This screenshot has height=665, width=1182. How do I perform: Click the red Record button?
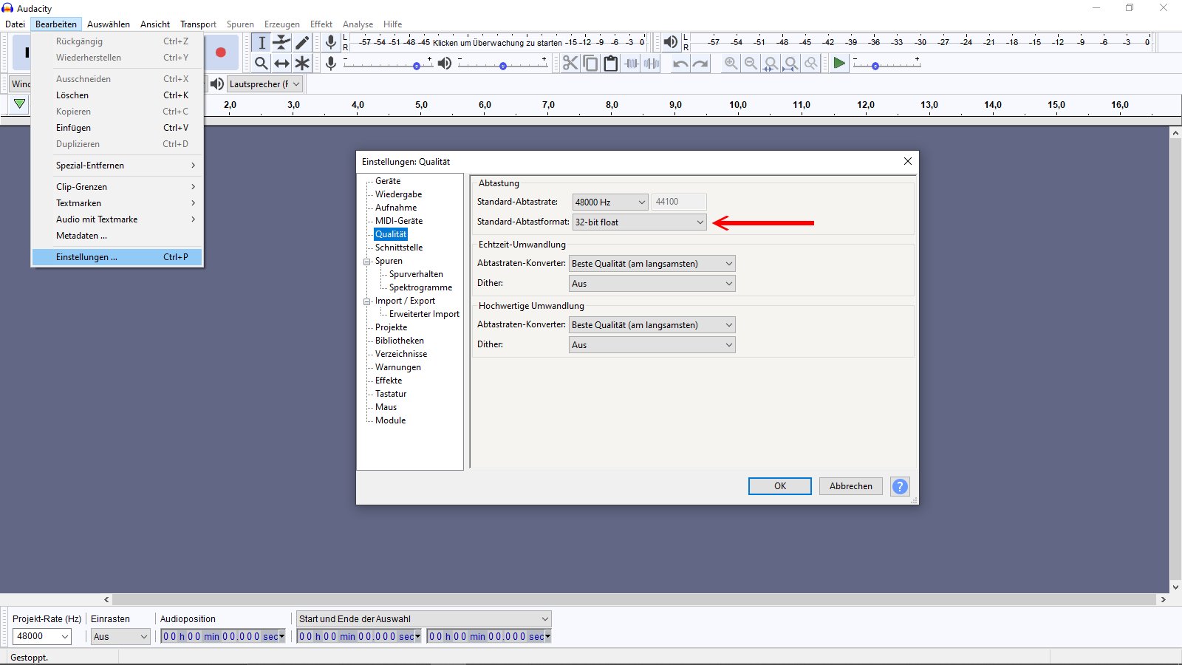coord(220,52)
